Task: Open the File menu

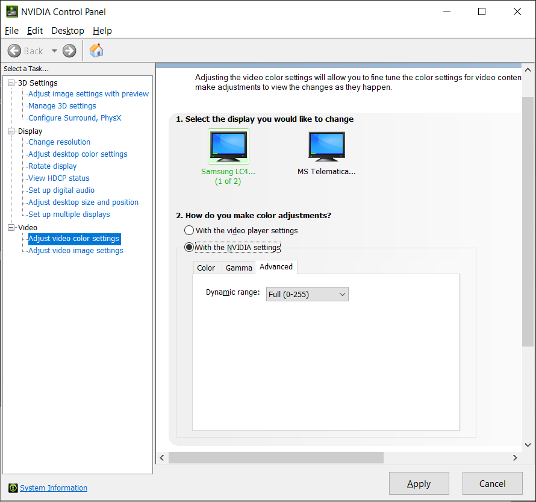Action: (x=11, y=31)
